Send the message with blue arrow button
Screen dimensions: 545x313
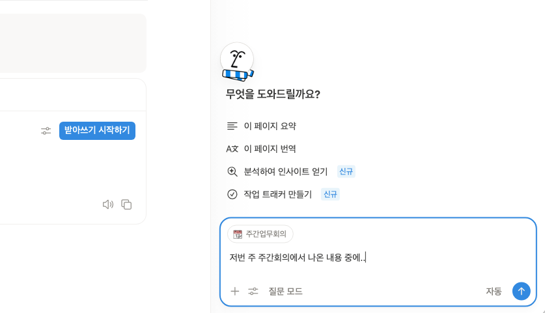(x=521, y=291)
